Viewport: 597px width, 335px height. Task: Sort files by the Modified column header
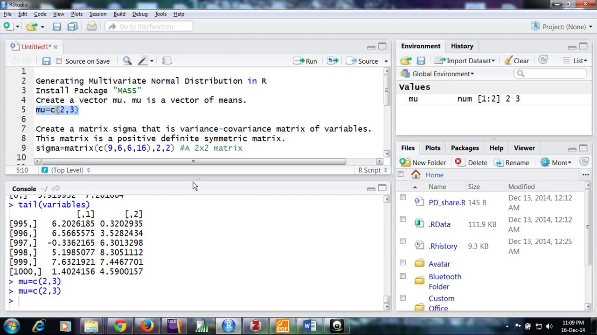(521, 187)
